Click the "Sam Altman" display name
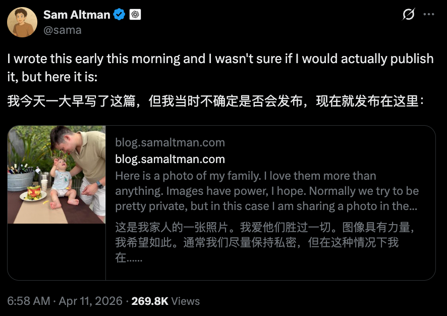 77,15
